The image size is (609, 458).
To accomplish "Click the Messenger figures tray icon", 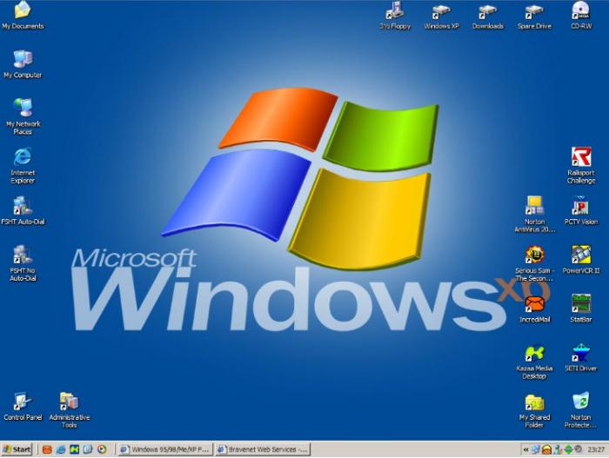I will pyautogui.click(x=558, y=449).
